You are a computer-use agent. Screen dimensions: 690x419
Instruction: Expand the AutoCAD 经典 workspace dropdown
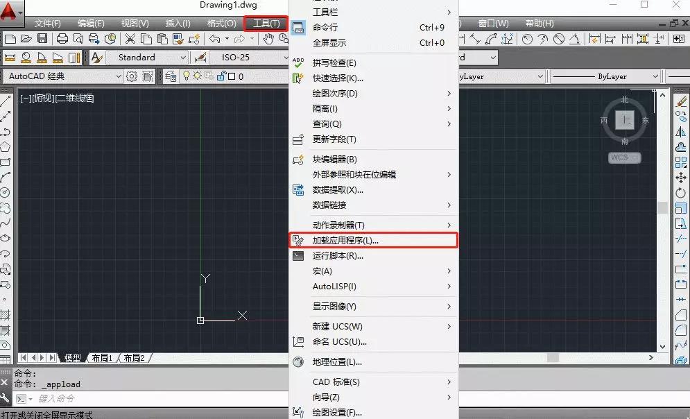point(119,76)
